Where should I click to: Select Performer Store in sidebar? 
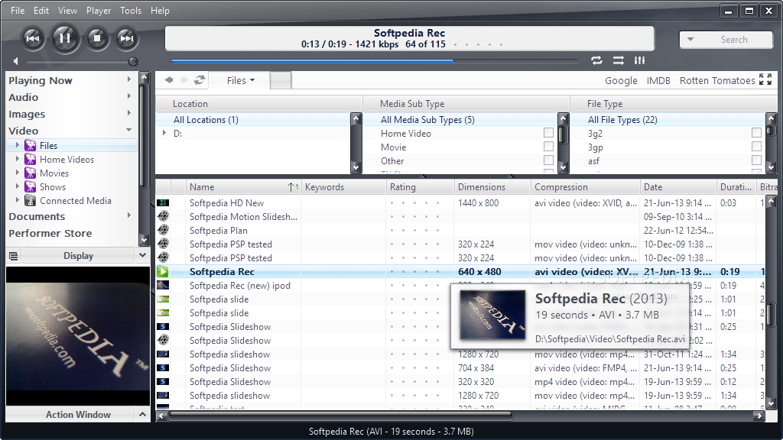click(x=50, y=233)
